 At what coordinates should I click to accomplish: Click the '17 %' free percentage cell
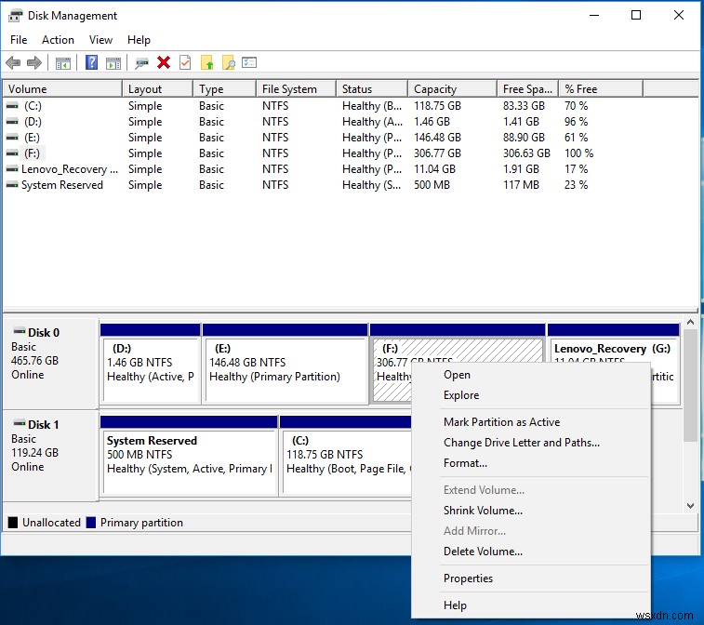tap(576, 169)
